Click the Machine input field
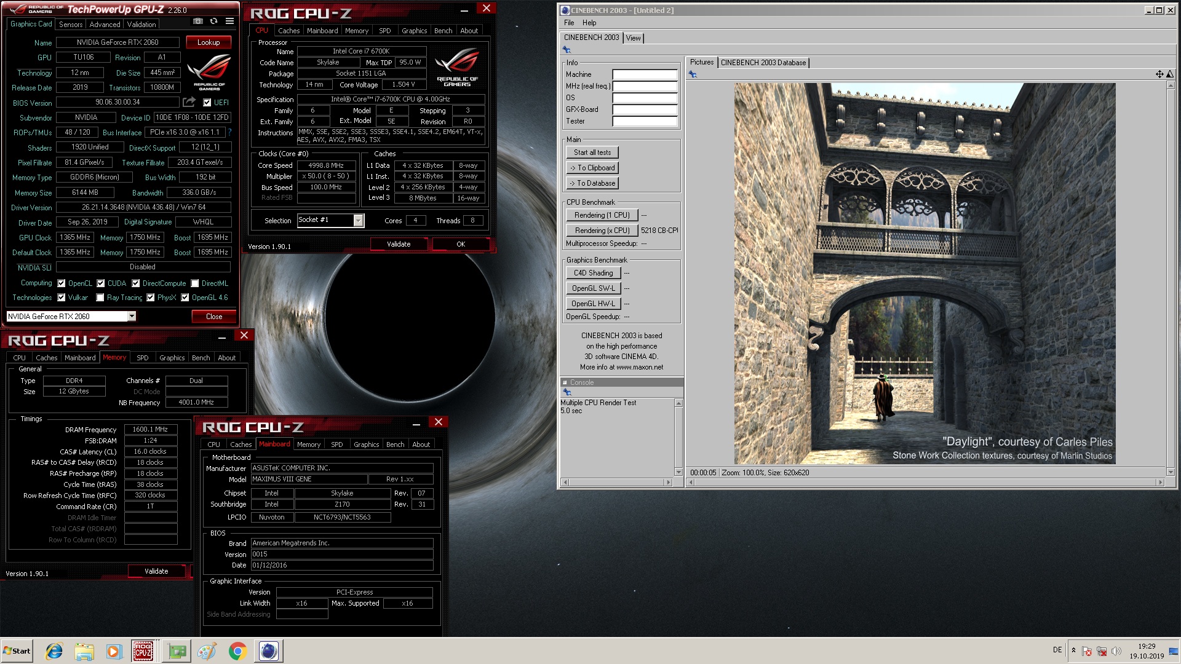This screenshot has height=664, width=1181. (x=645, y=74)
